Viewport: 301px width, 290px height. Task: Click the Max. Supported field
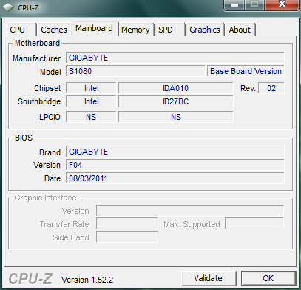[254, 224]
